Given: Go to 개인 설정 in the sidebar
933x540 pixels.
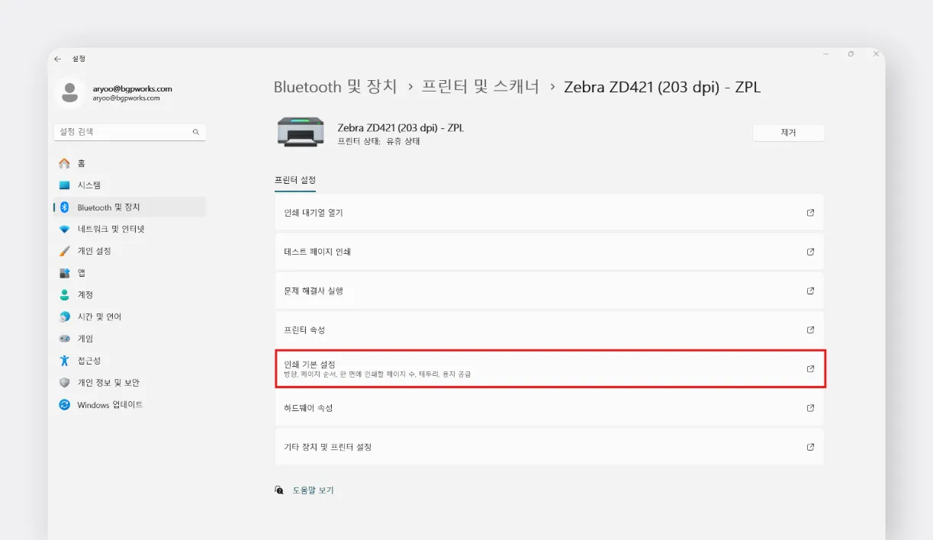Looking at the screenshot, I should point(130,251).
